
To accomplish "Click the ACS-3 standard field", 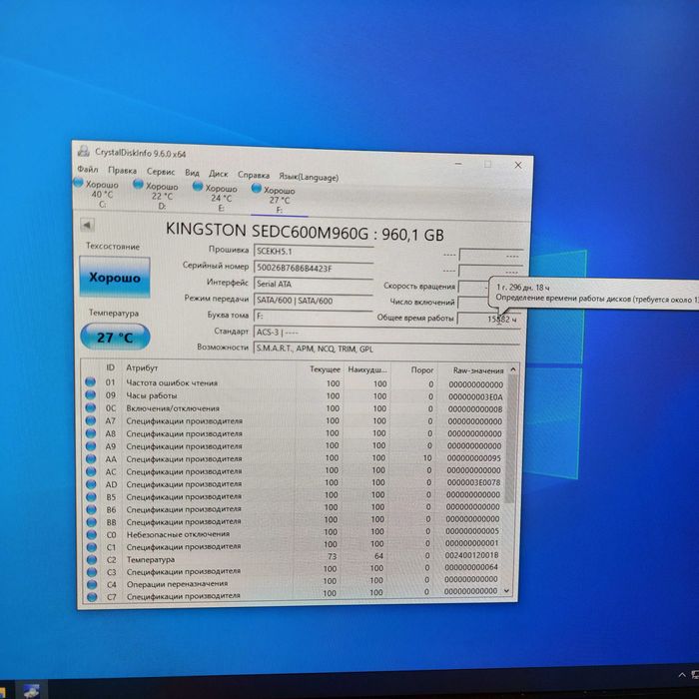I will point(386,333).
